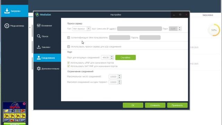Increase the proxy port value
The height and width of the screenshot is (125, 222).
click(x=180, y=28)
